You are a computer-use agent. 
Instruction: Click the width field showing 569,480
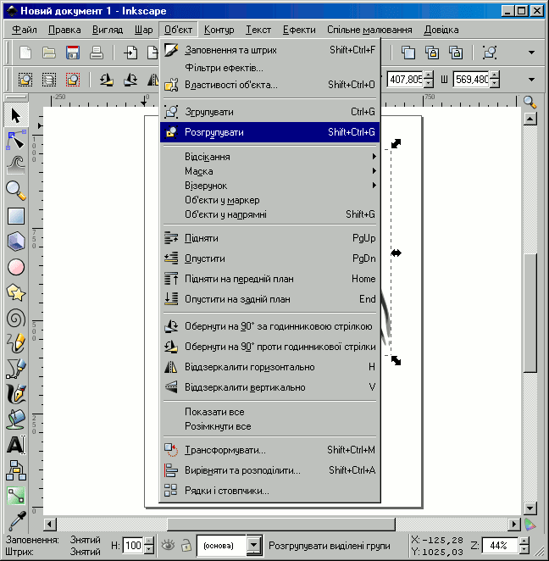point(471,79)
